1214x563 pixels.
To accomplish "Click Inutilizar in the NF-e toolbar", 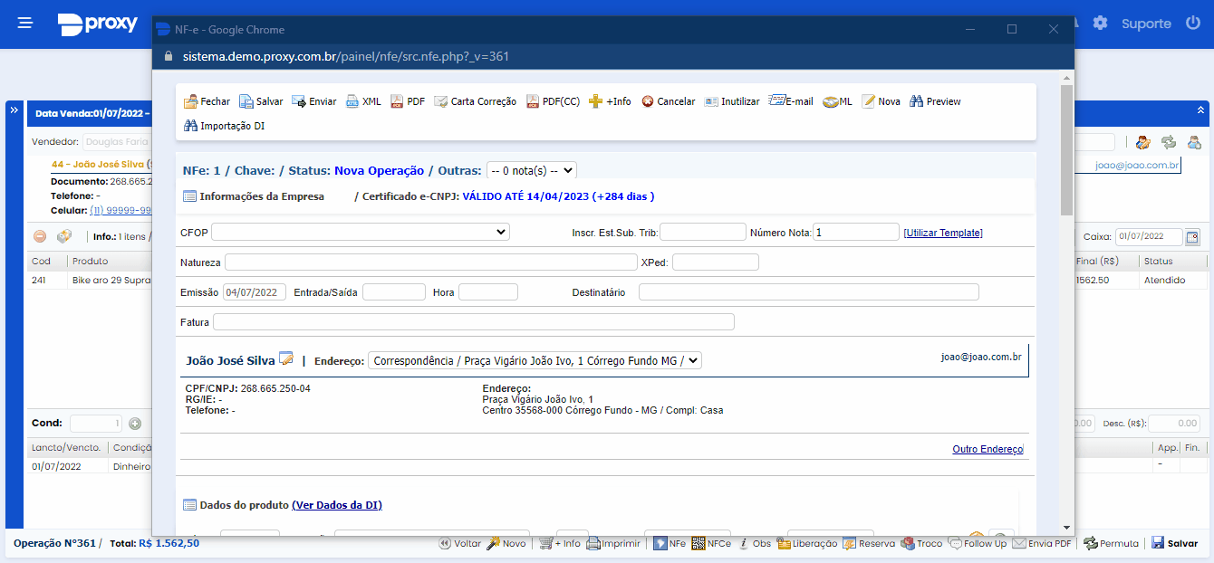I will point(732,101).
